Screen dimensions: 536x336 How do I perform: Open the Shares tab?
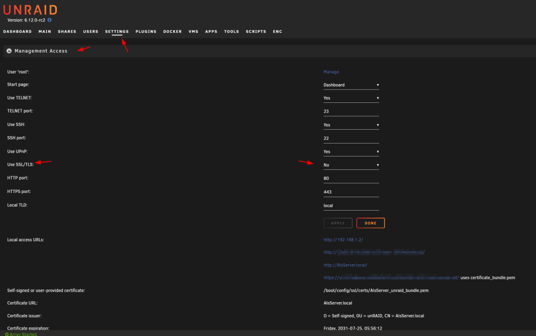(x=67, y=32)
